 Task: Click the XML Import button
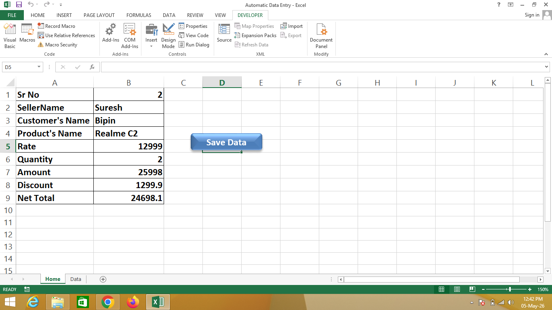click(291, 26)
